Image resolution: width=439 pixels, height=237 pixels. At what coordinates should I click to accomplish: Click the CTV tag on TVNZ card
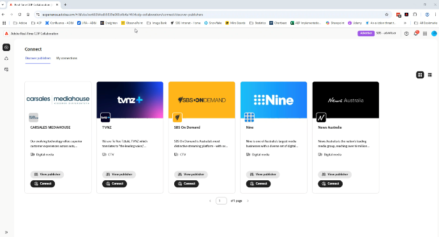(108, 155)
